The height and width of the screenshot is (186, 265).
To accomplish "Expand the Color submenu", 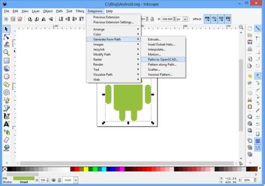I will pyautogui.click(x=114, y=34).
